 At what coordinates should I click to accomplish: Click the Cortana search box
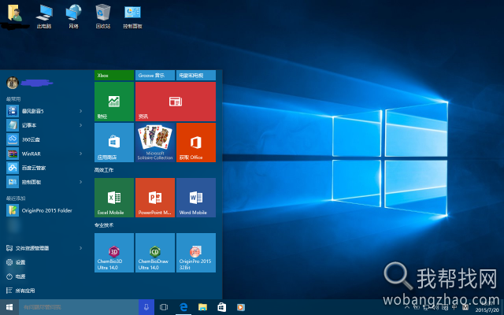pos(79,307)
